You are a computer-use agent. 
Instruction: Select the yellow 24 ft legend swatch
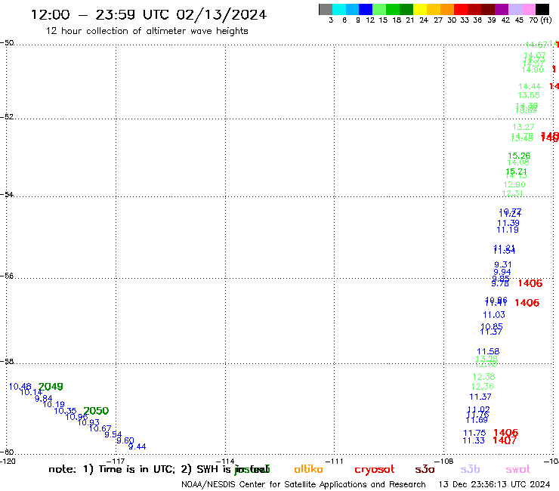point(420,9)
